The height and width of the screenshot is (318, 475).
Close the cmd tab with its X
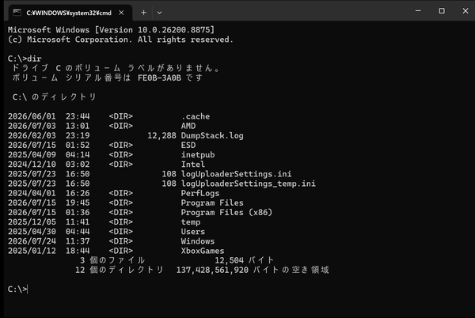coord(121,13)
